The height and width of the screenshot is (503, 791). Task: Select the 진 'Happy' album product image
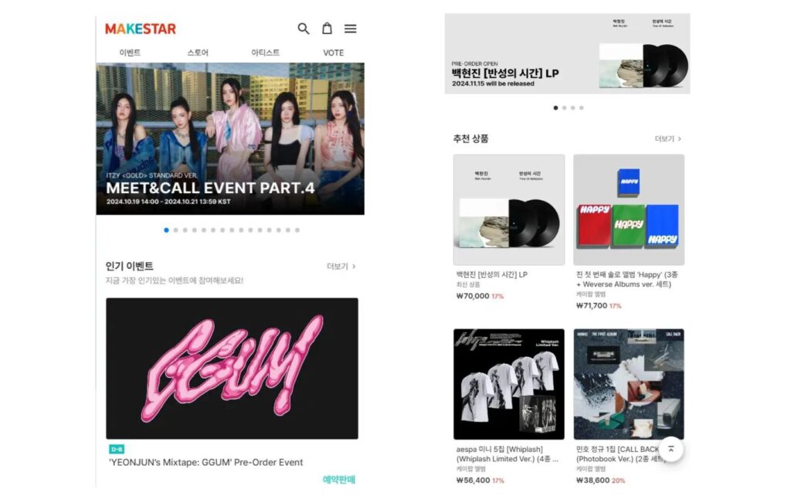628,209
